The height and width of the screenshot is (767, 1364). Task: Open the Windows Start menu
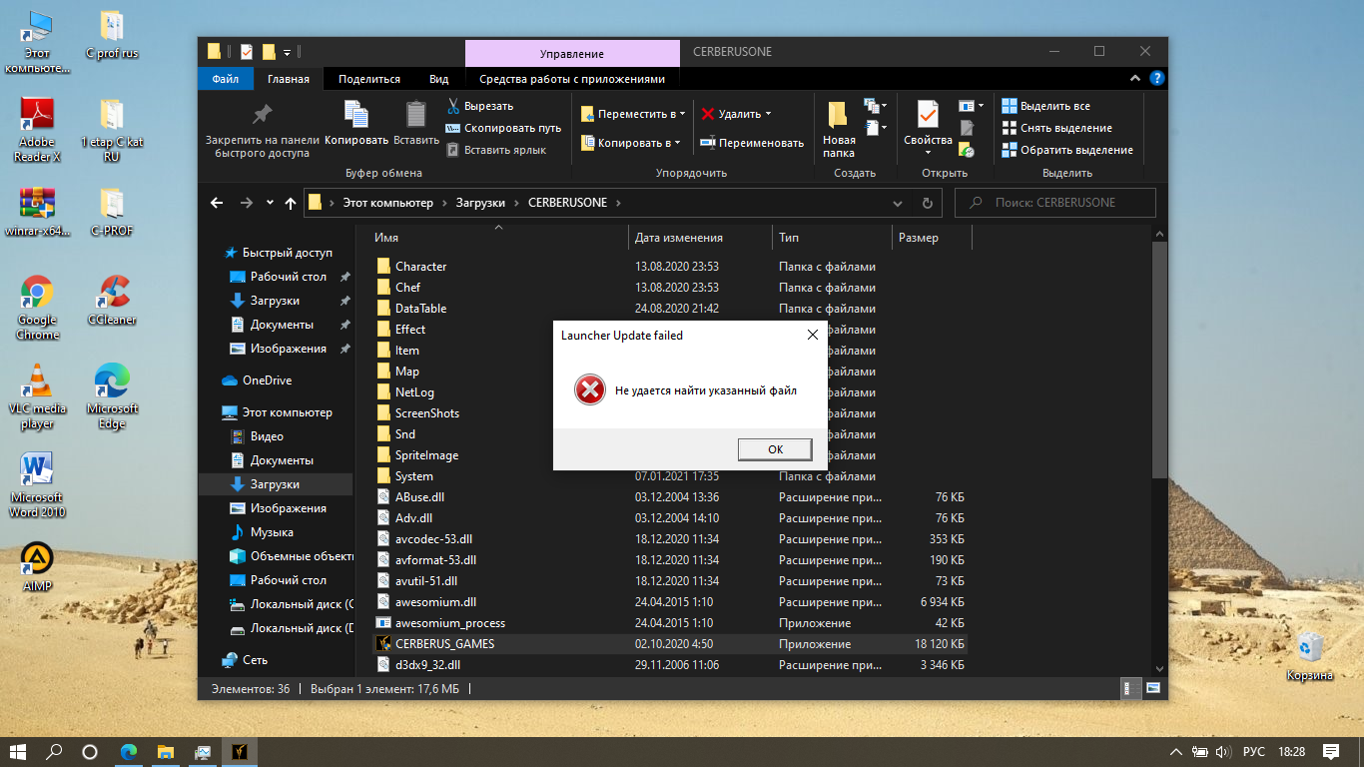18,752
